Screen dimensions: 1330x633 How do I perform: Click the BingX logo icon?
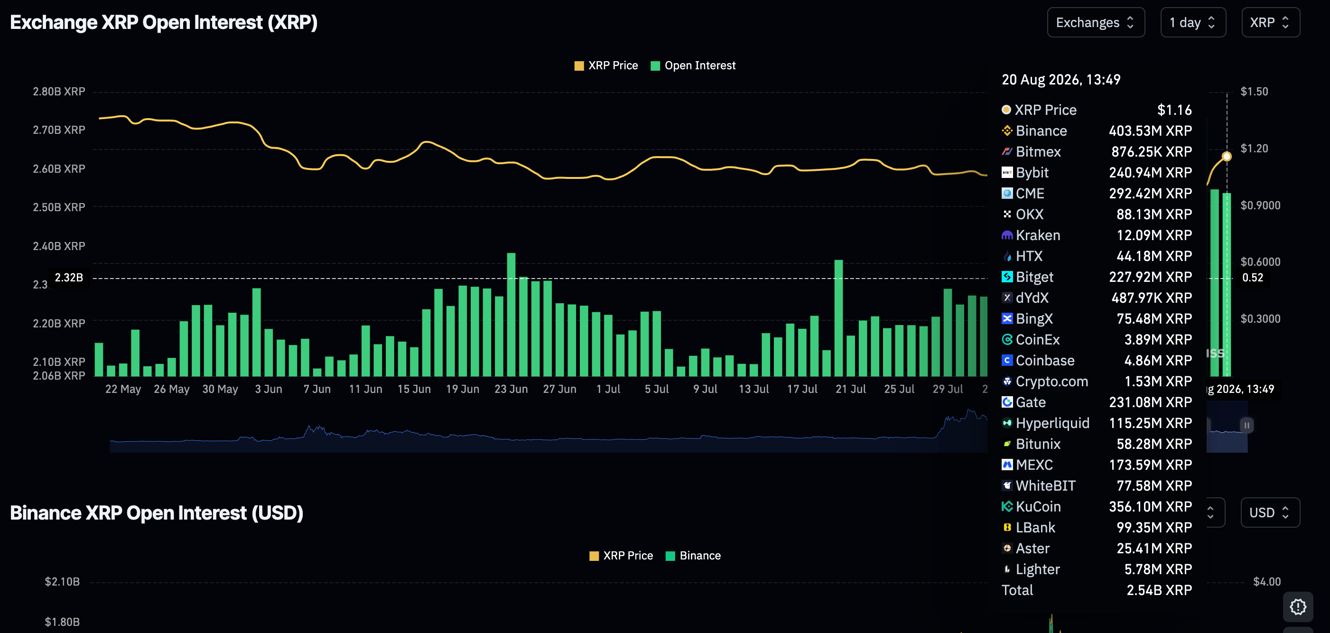(x=1007, y=318)
